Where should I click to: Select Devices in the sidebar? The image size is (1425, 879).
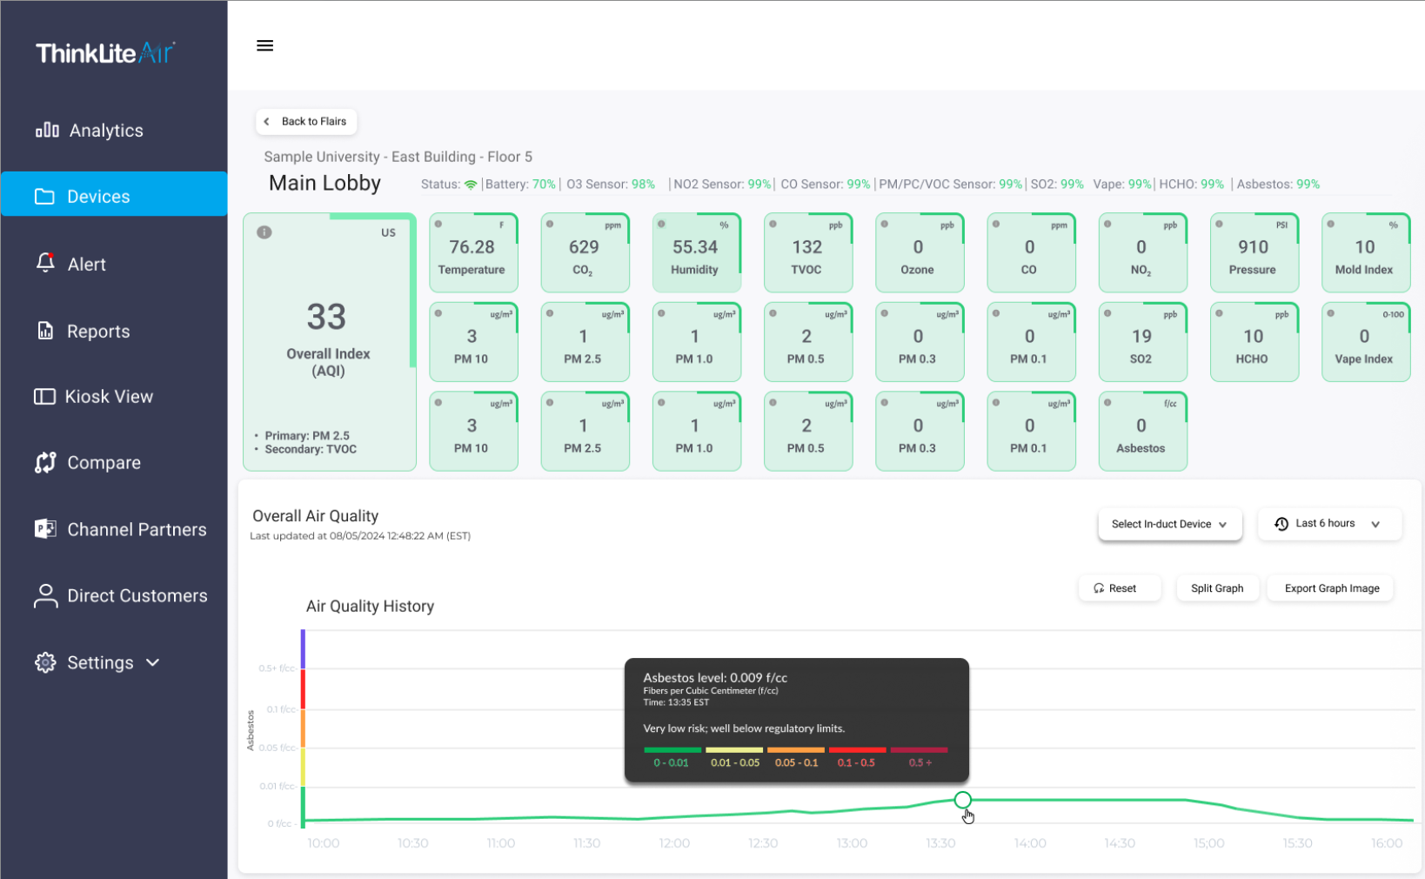pyautogui.click(x=114, y=197)
